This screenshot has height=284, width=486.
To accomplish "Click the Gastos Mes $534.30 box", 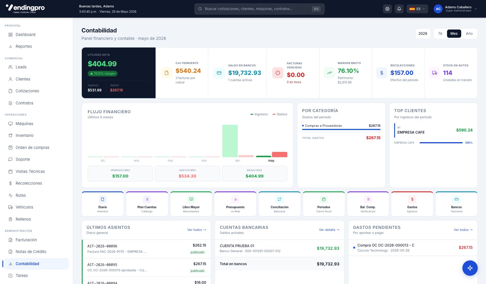I will click(x=187, y=174).
